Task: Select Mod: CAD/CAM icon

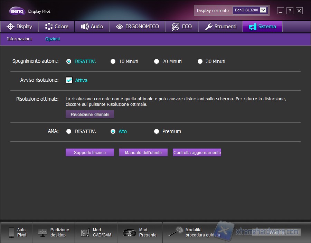Action: pos(84,232)
